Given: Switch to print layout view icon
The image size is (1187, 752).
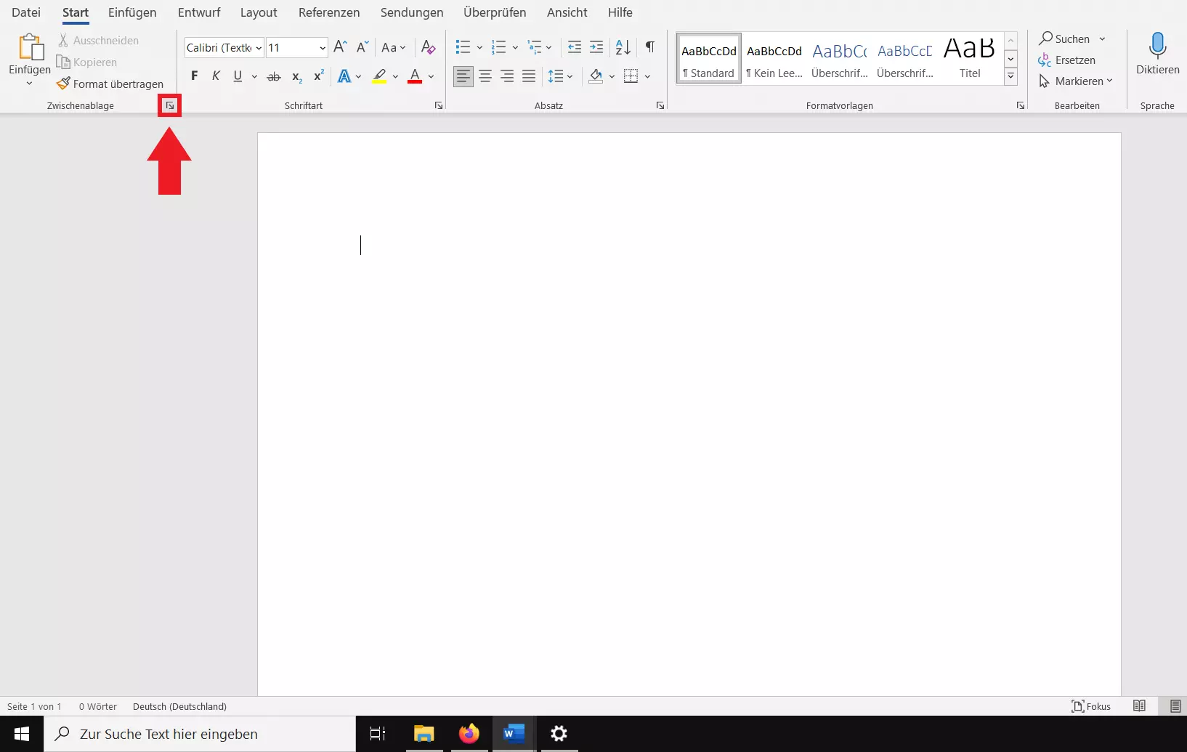Looking at the screenshot, I should click(1175, 706).
